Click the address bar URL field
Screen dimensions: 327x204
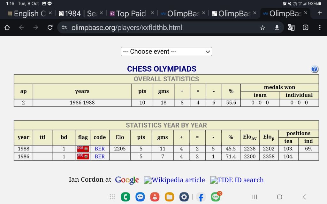(160, 28)
